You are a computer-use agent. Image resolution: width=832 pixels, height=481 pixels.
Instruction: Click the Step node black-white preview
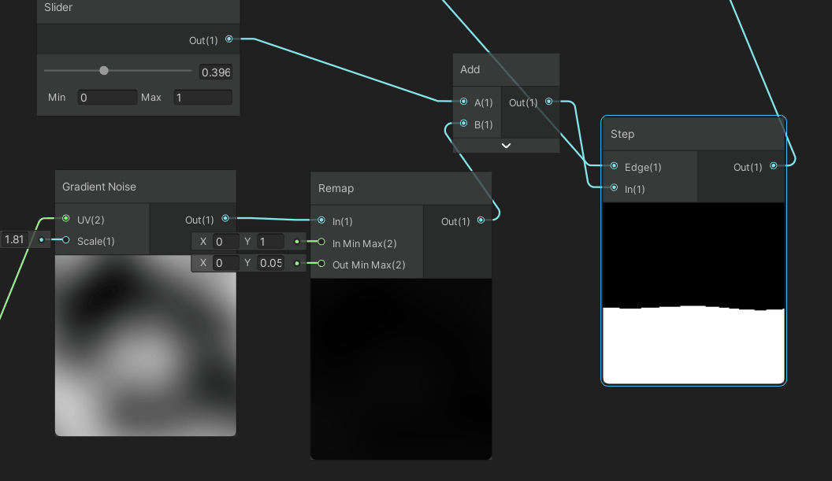[x=693, y=294]
